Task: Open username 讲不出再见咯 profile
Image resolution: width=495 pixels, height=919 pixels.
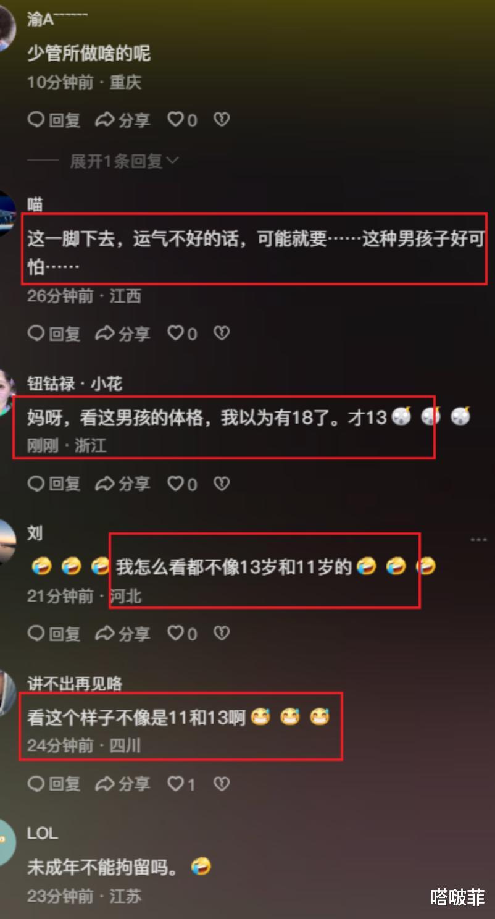Action: pos(75,684)
